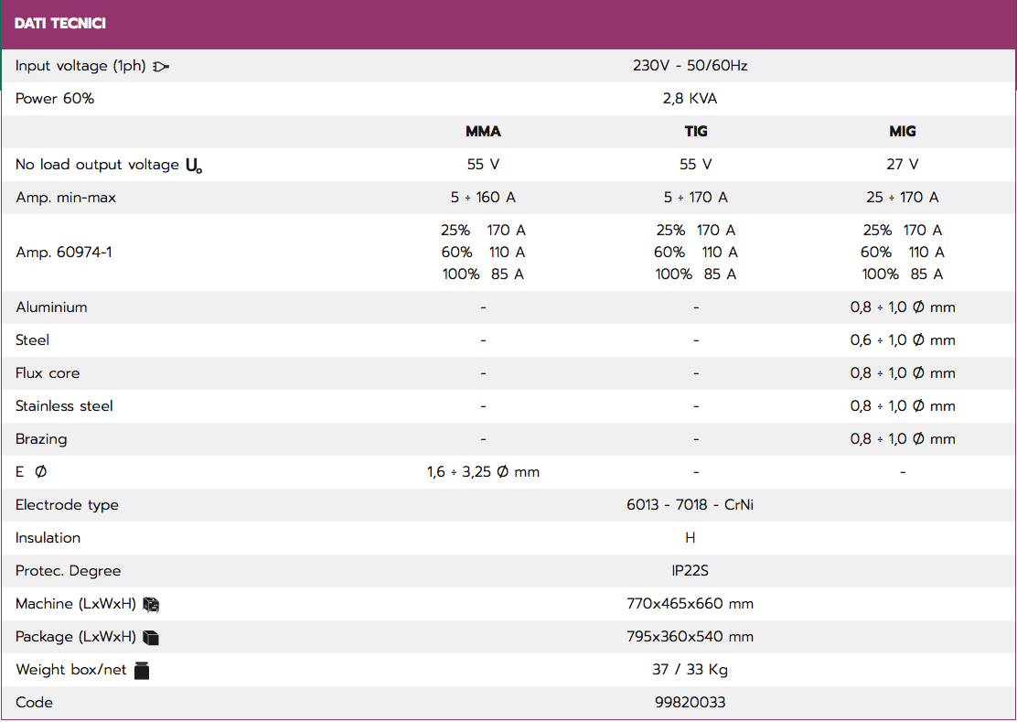Viewport: 1017px width, 722px height.
Task: Click the Electrode type row label
Action: point(67,505)
